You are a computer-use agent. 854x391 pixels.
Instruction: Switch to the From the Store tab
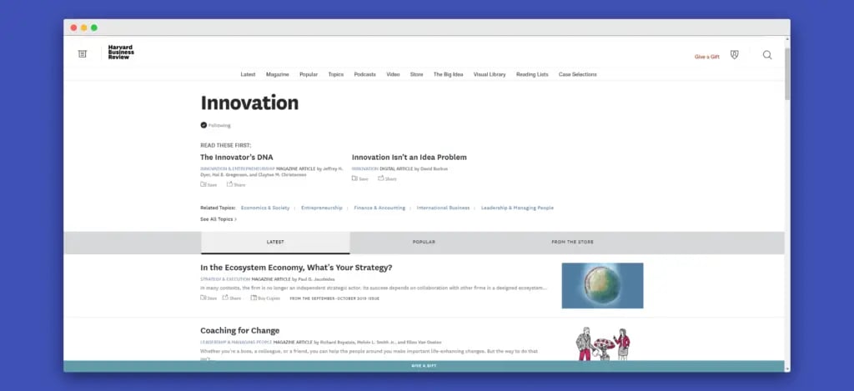tap(572, 242)
